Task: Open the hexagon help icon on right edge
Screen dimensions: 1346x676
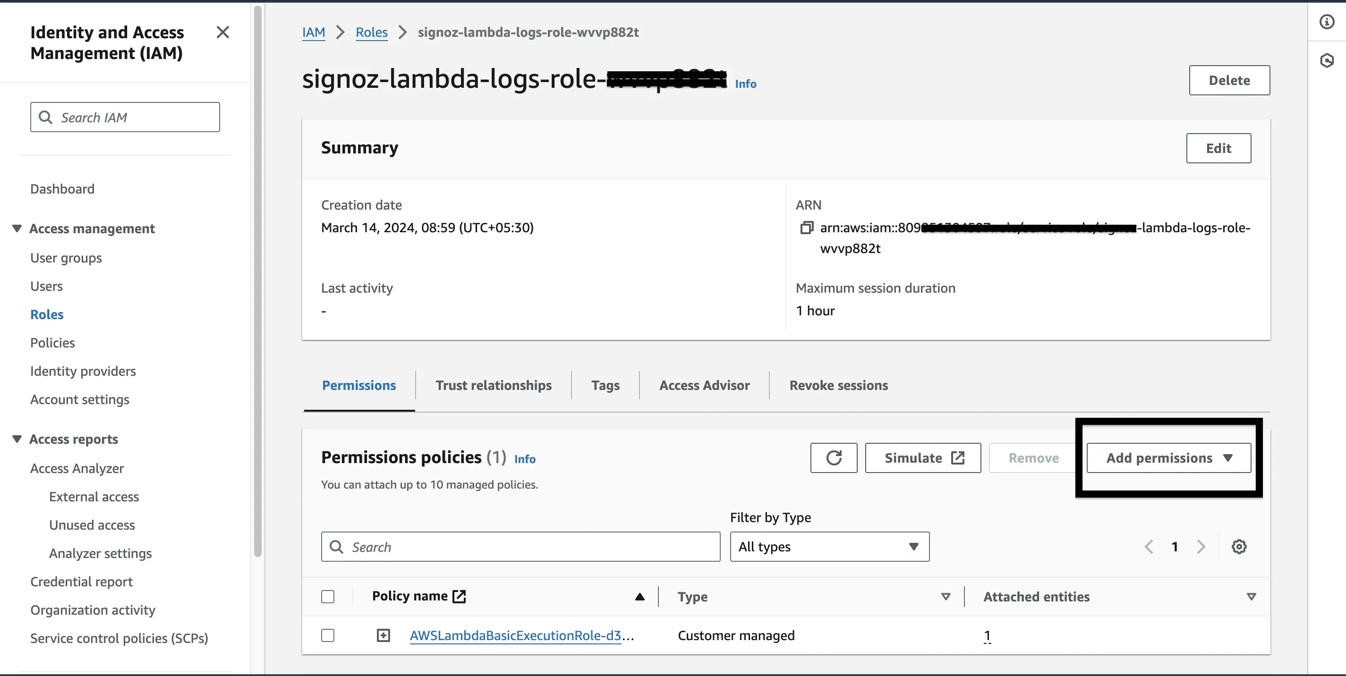Action: coord(1327,60)
